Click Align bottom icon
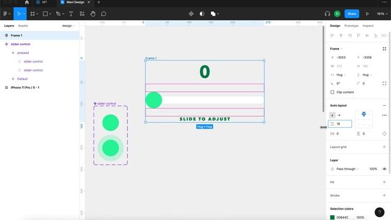 (376, 35)
